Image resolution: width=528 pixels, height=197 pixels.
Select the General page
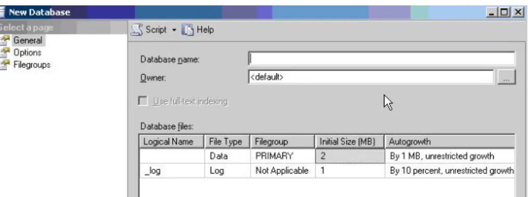(x=28, y=40)
